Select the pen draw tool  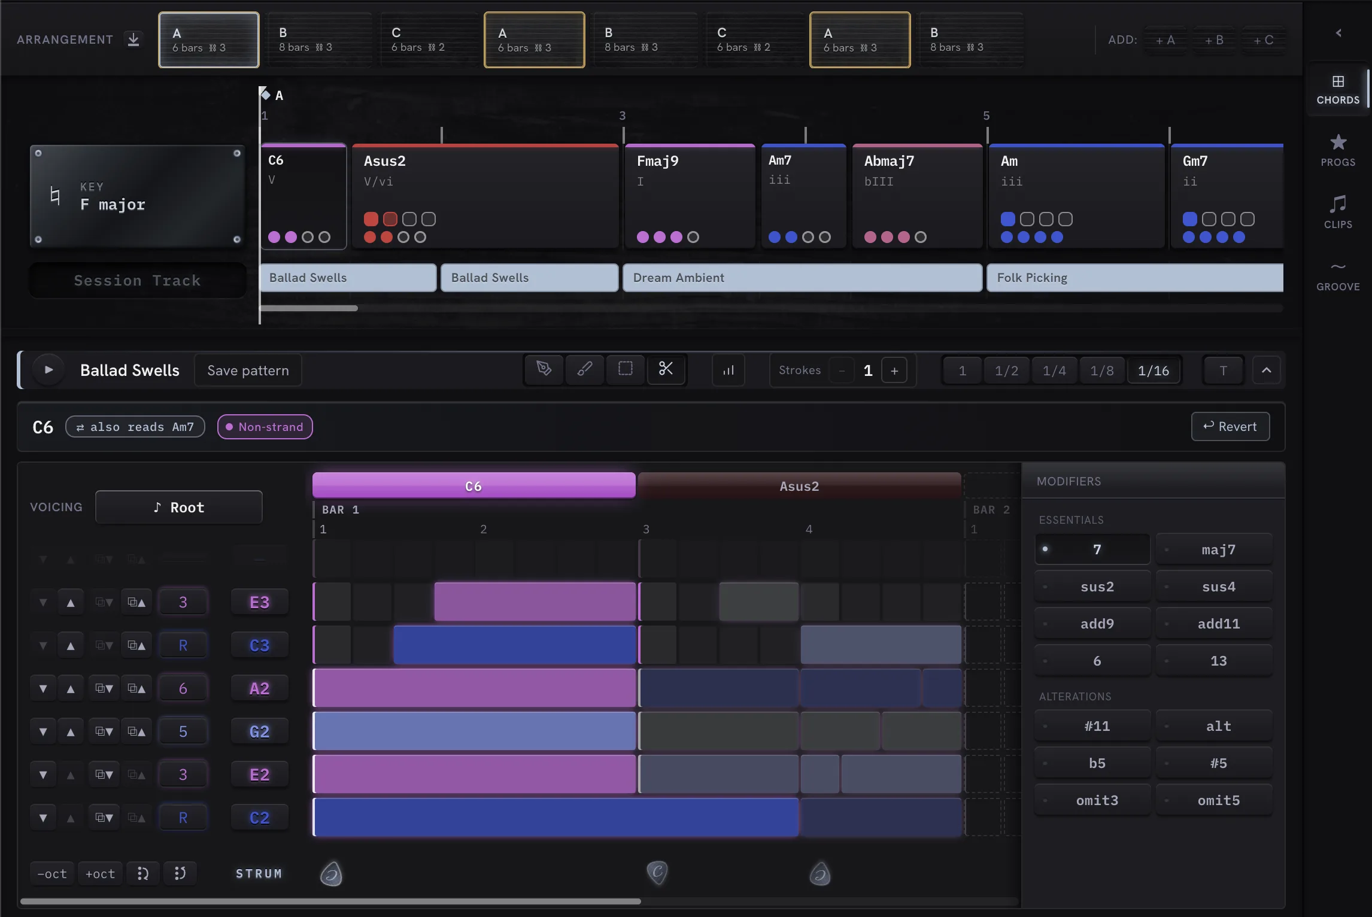pyautogui.click(x=544, y=369)
